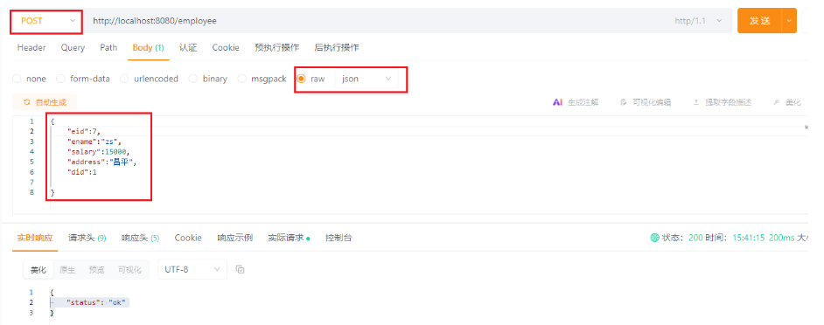Click the "eid":7 line in body editor

coord(84,131)
